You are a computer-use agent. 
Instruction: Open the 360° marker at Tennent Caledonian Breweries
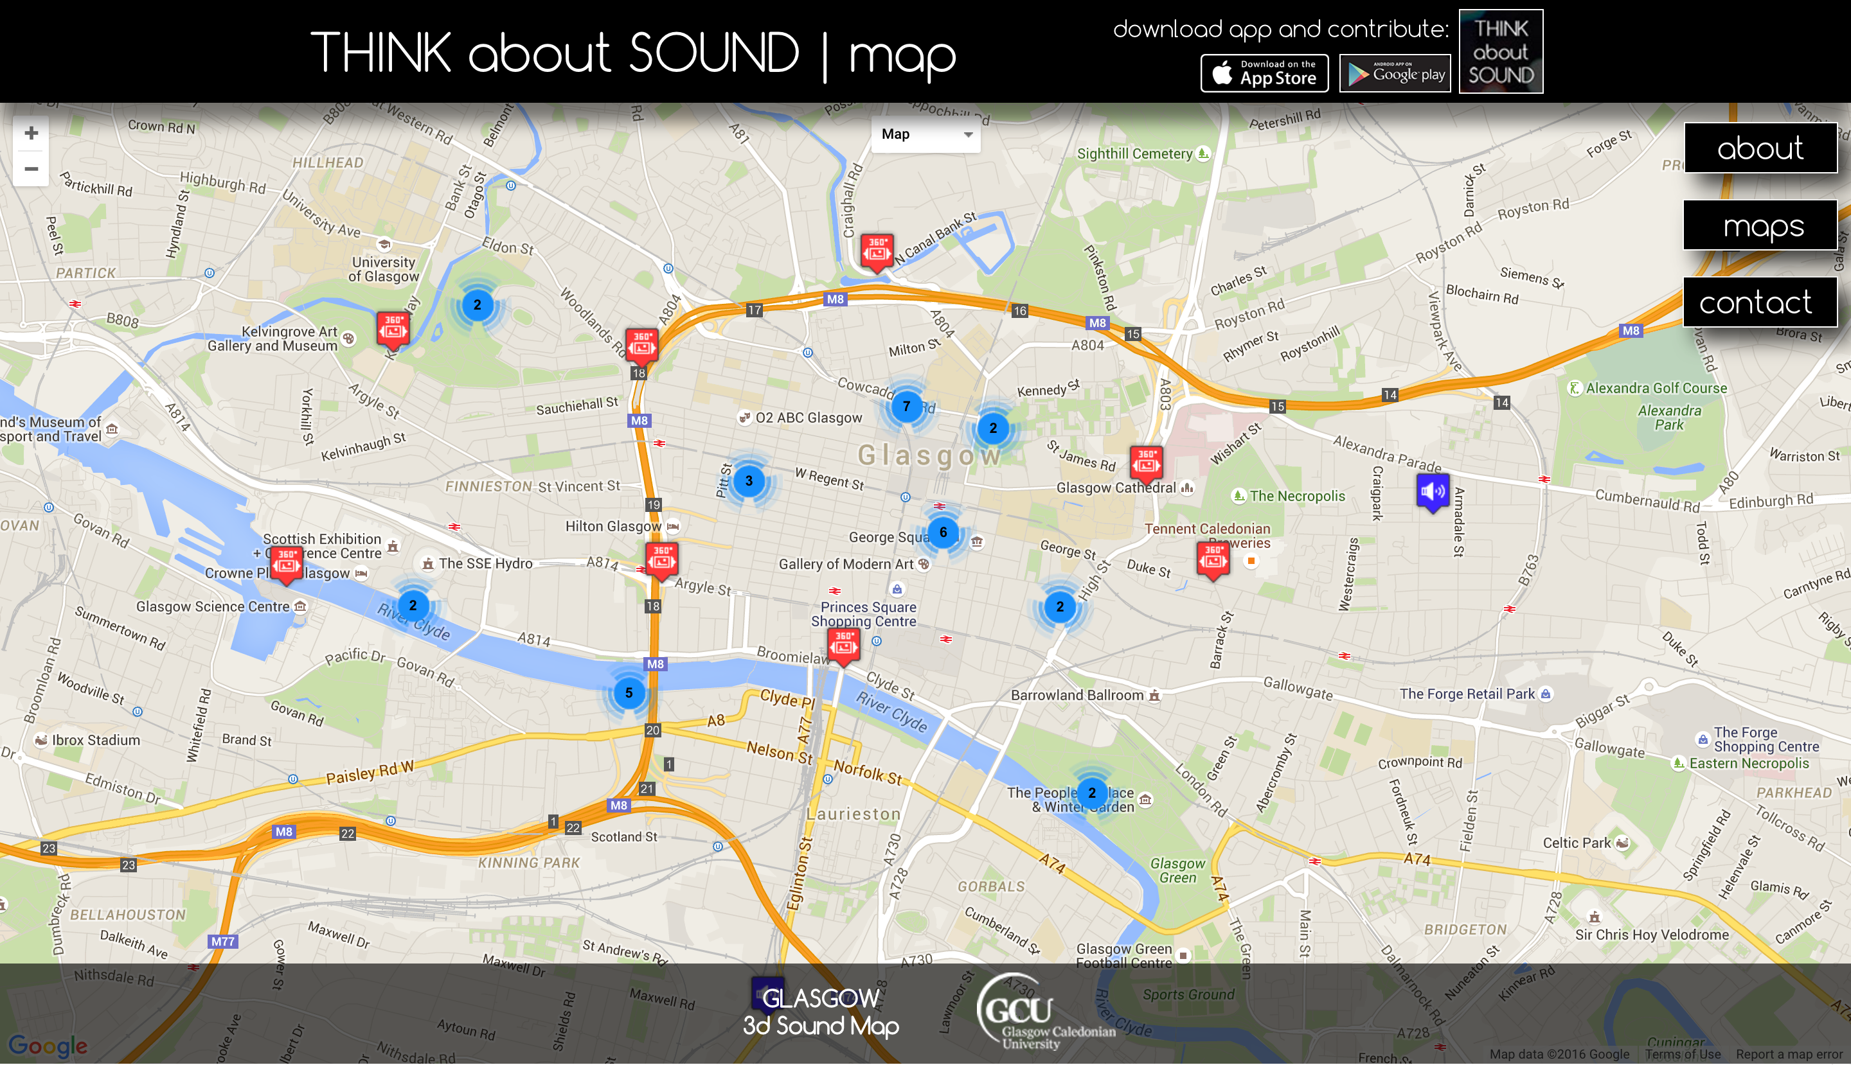[1213, 559]
